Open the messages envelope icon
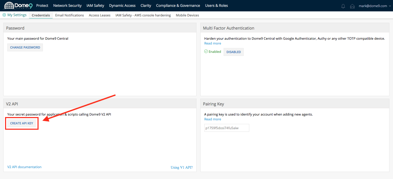 [x=352, y=6]
